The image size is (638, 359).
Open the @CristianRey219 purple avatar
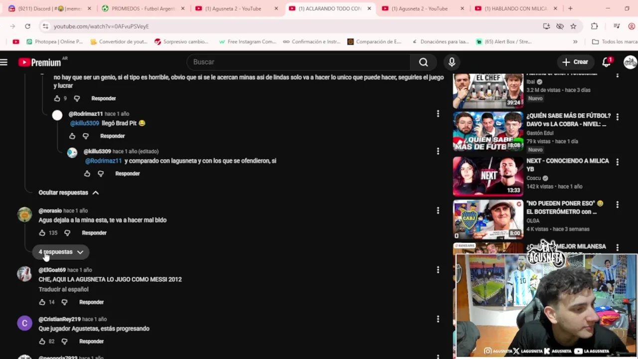[x=24, y=323]
